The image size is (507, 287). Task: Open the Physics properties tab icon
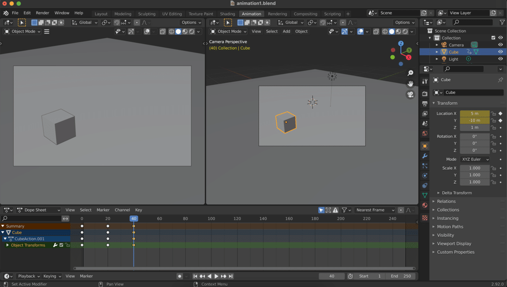425,176
